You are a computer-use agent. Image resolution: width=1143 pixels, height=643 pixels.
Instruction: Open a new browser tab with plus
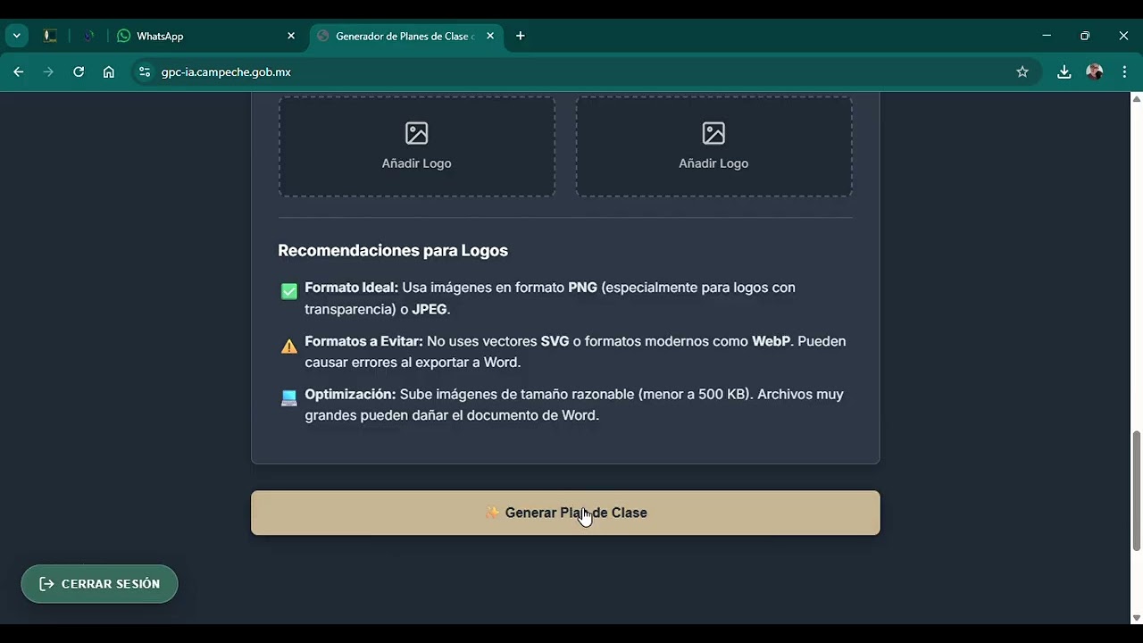click(x=521, y=36)
